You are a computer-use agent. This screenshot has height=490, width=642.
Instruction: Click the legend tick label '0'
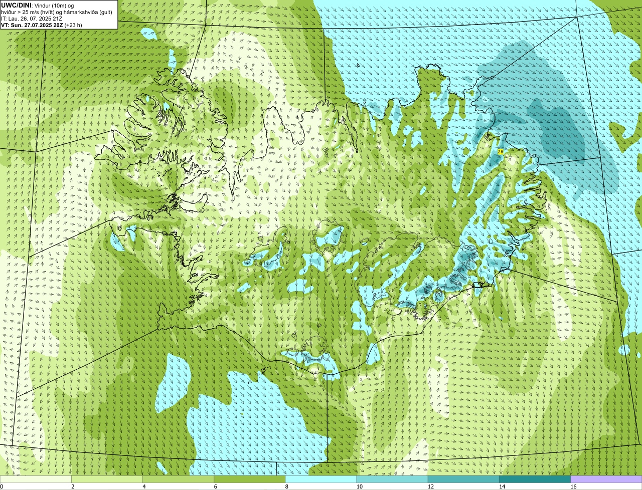click(2, 486)
